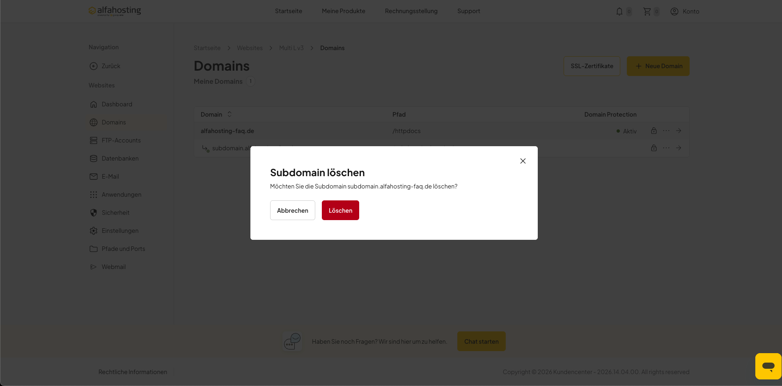The height and width of the screenshot is (386, 782).
Task: Click arrow icon for alfahosting-faq.de row
Action: [679, 131]
